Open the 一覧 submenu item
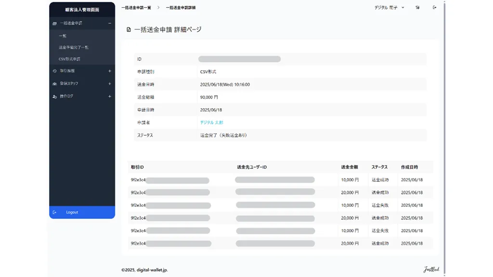Viewport: 493px width, 277px height. 63,36
